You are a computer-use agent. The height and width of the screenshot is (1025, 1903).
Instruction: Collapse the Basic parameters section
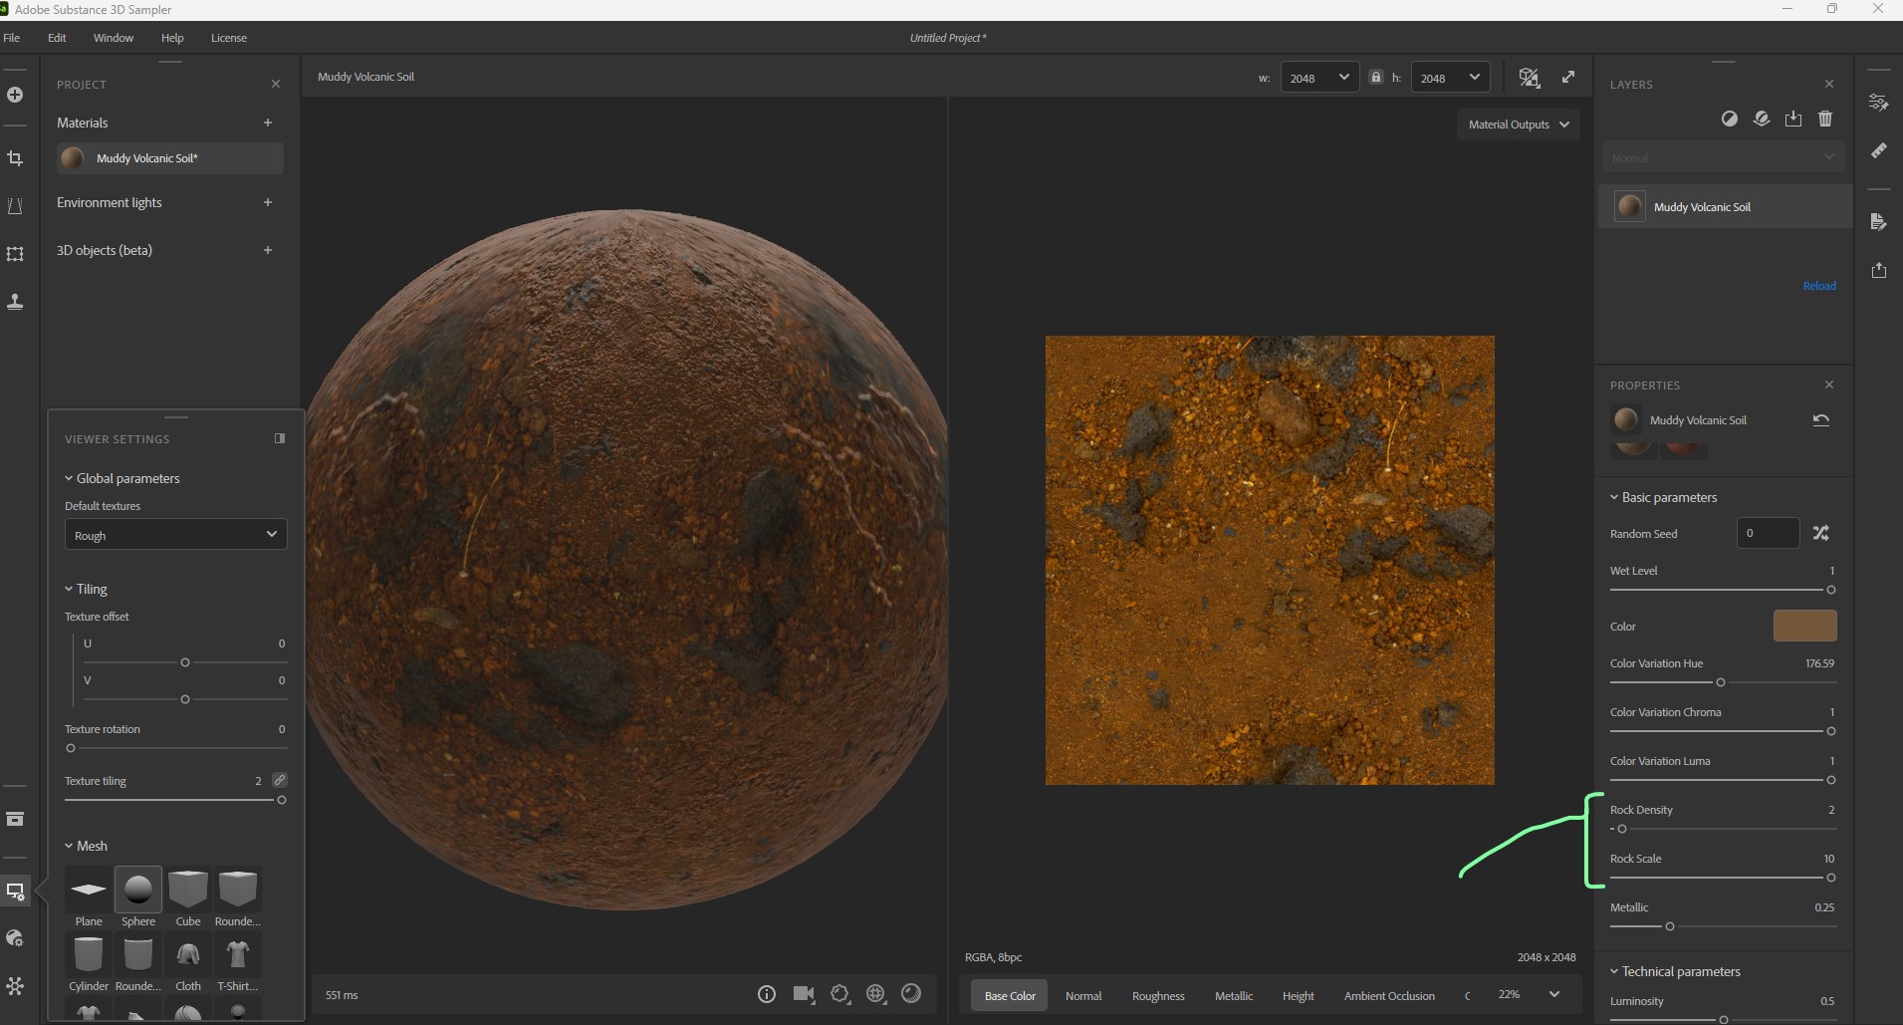(1613, 497)
